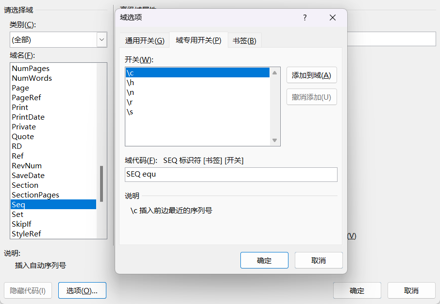The image size is (440, 304).
Task: Select StyleRef in field names list
Action: pyautogui.click(x=27, y=233)
